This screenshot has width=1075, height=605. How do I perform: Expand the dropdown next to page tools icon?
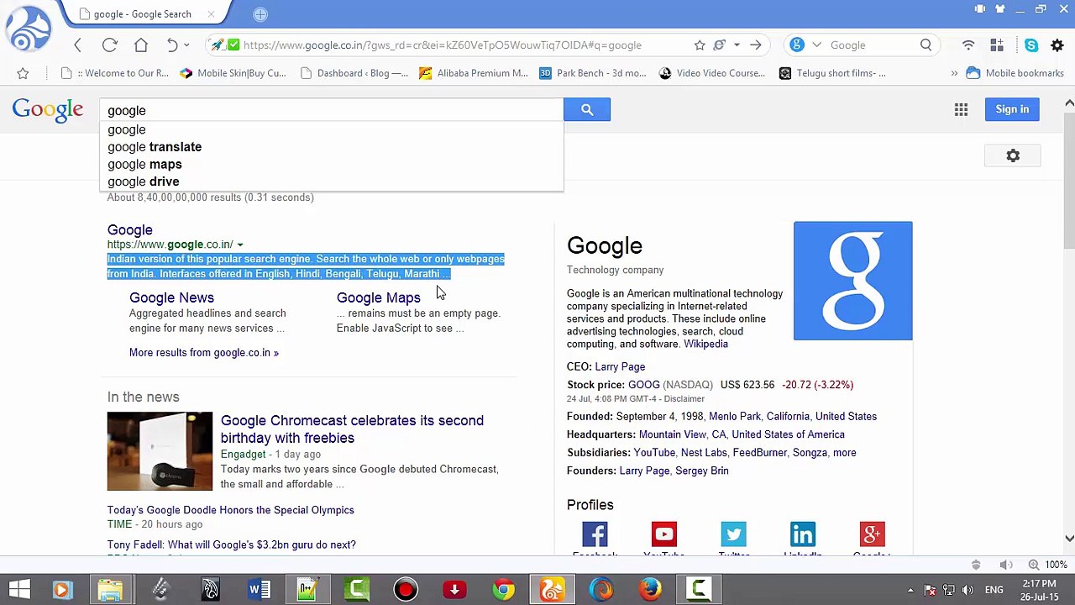pos(737,45)
